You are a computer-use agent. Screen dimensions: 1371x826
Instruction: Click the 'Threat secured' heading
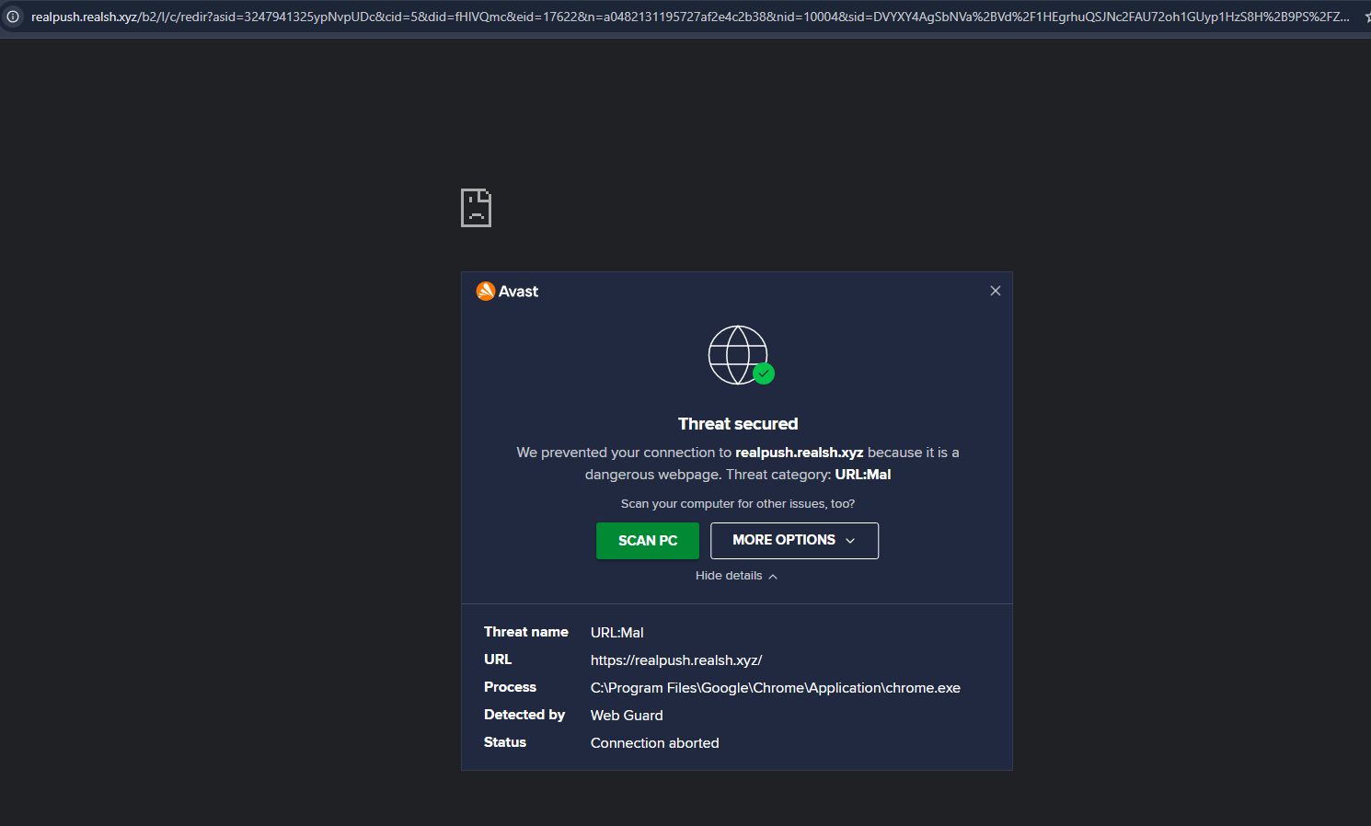point(738,424)
